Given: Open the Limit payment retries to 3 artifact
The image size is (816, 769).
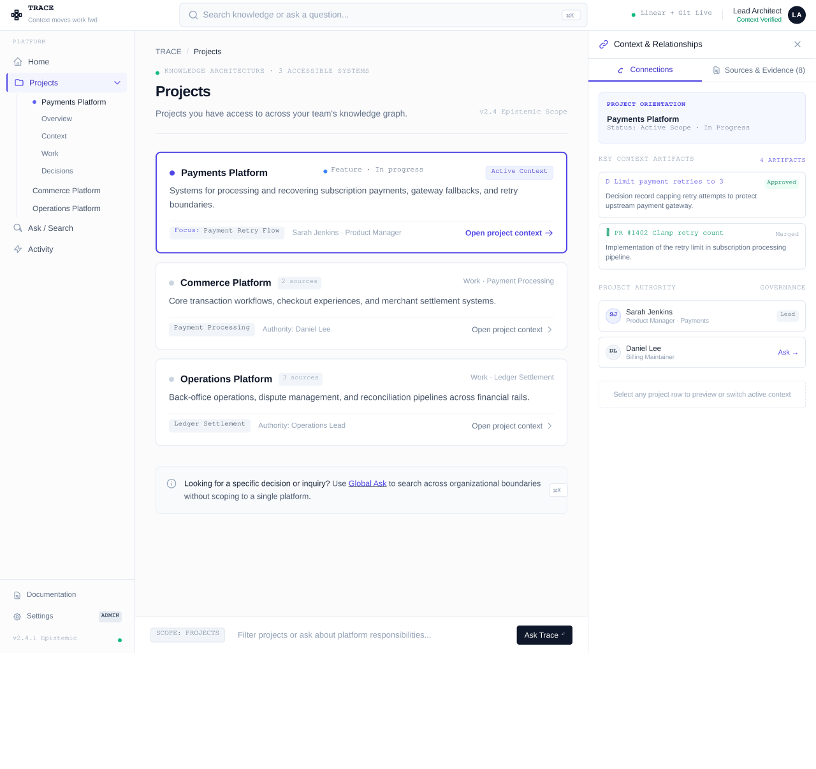Looking at the screenshot, I should point(702,195).
